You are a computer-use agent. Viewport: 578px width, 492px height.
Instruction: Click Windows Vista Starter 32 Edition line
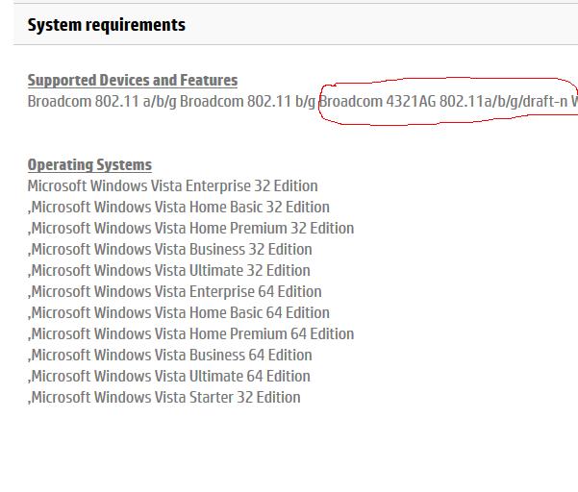[x=165, y=398]
